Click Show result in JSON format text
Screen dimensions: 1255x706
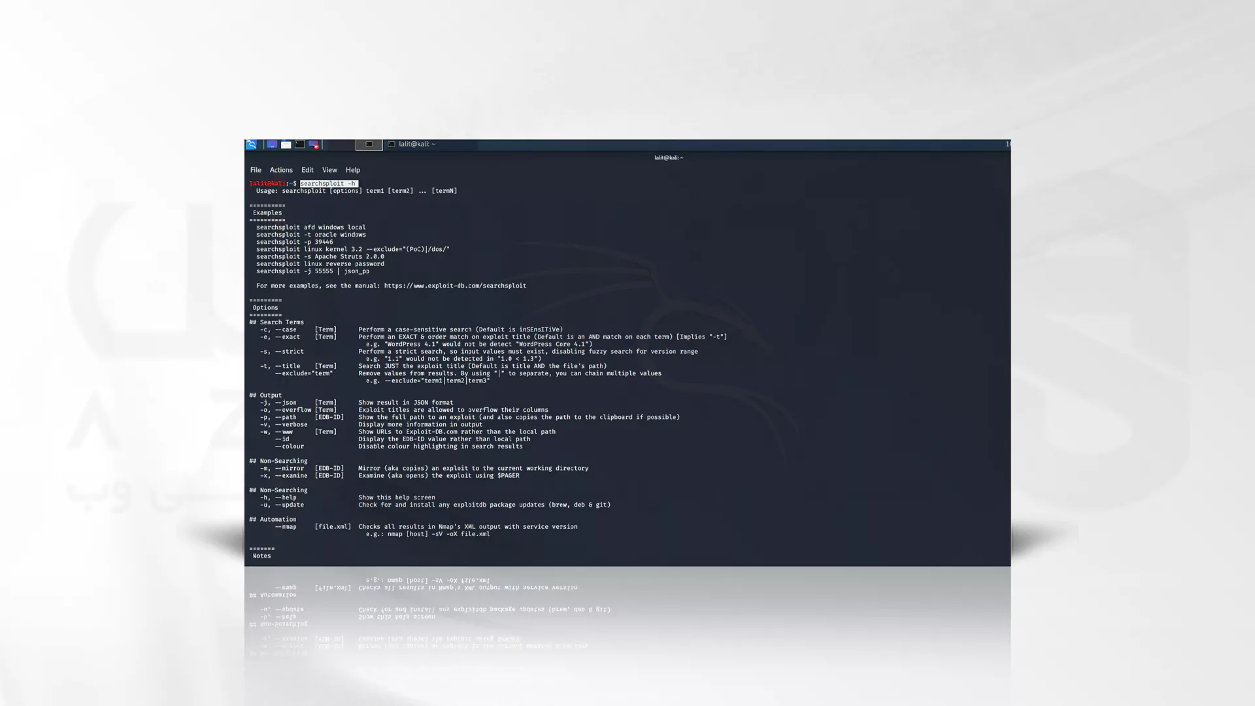point(405,403)
